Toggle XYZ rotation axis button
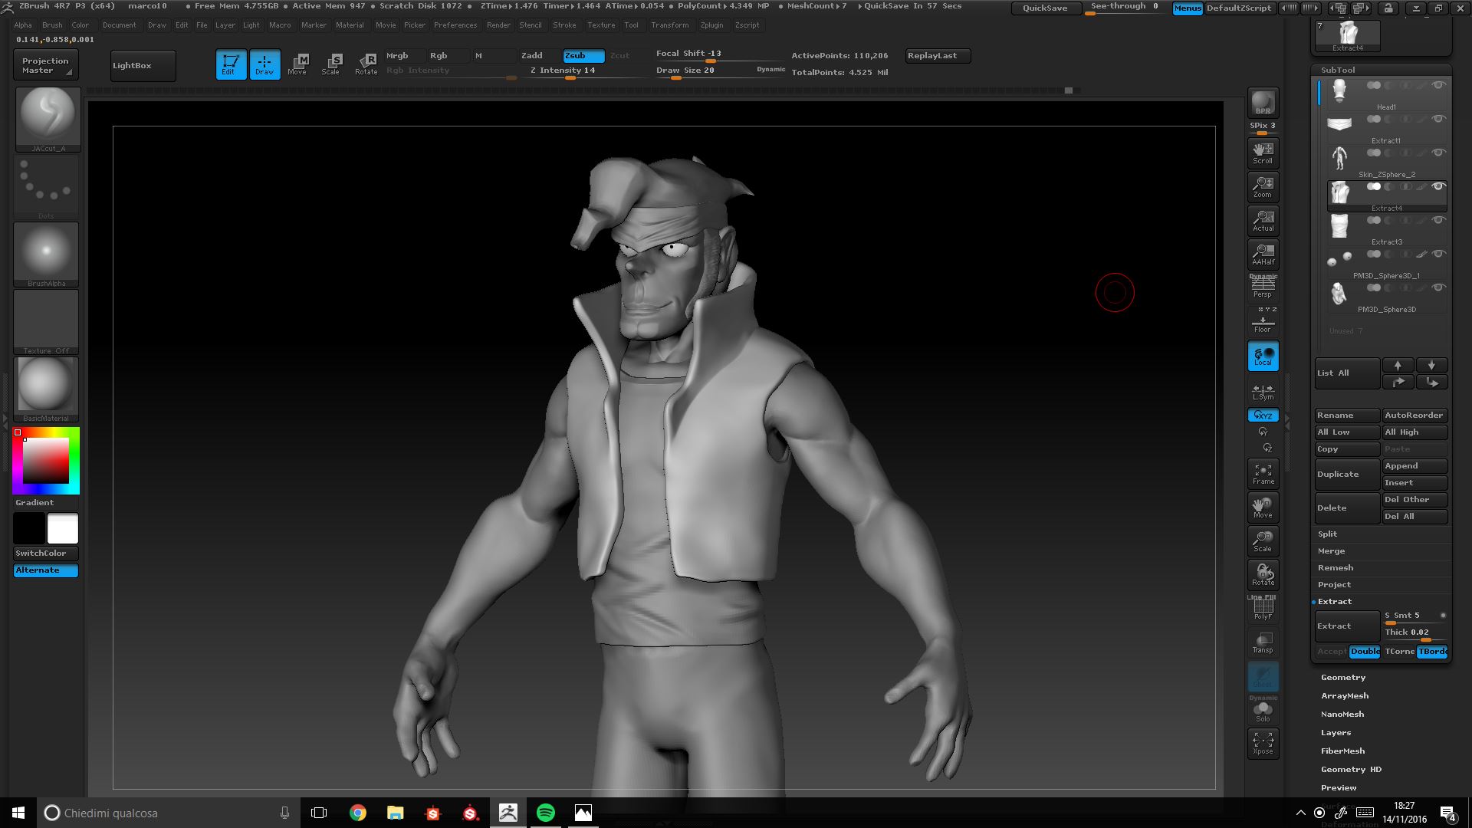 [1263, 416]
